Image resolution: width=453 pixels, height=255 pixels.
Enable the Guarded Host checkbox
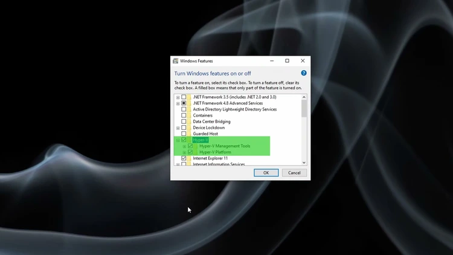click(184, 134)
